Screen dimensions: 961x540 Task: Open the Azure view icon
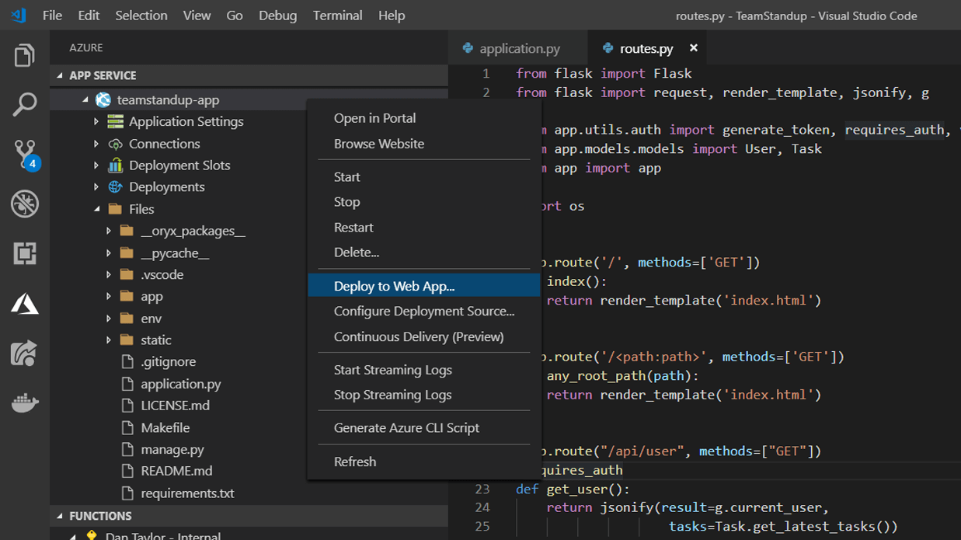(x=25, y=304)
